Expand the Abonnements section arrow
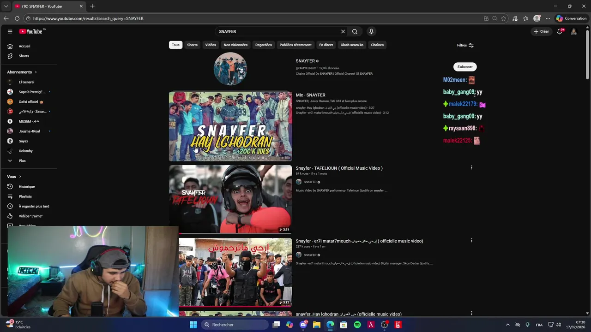Image resolution: width=591 pixels, height=332 pixels. pos(36,72)
